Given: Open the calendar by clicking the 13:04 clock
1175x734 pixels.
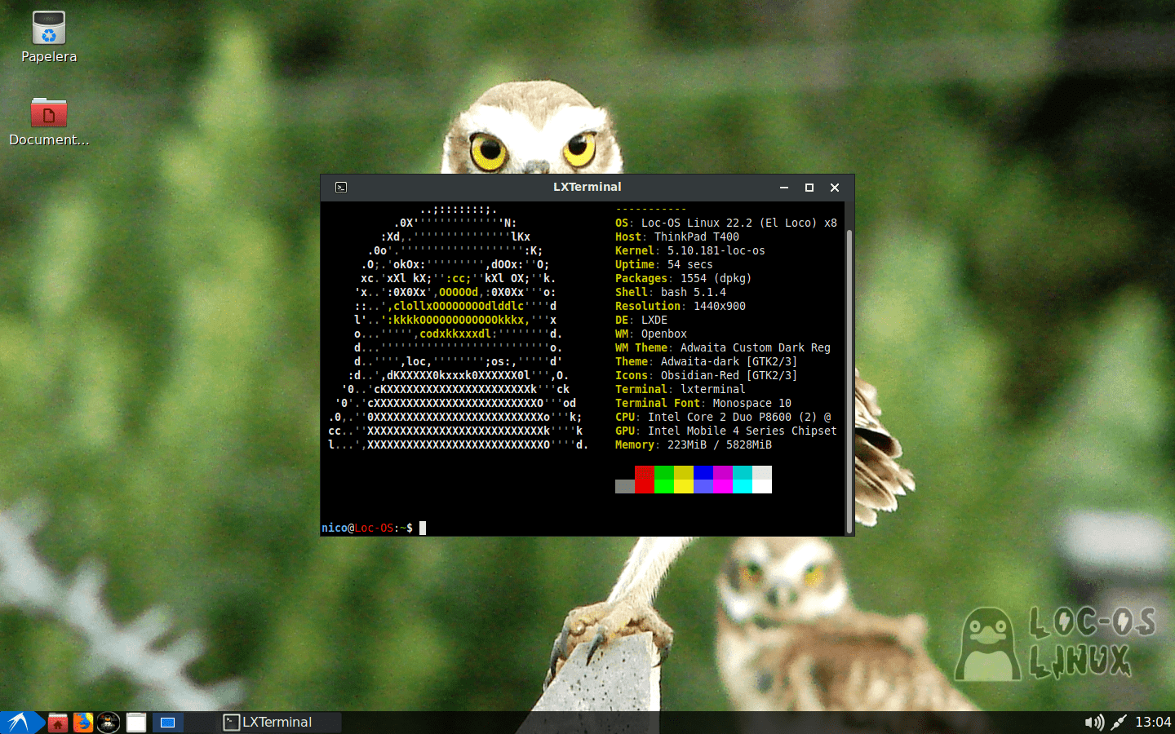Looking at the screenshot, I should [1153, 722].
